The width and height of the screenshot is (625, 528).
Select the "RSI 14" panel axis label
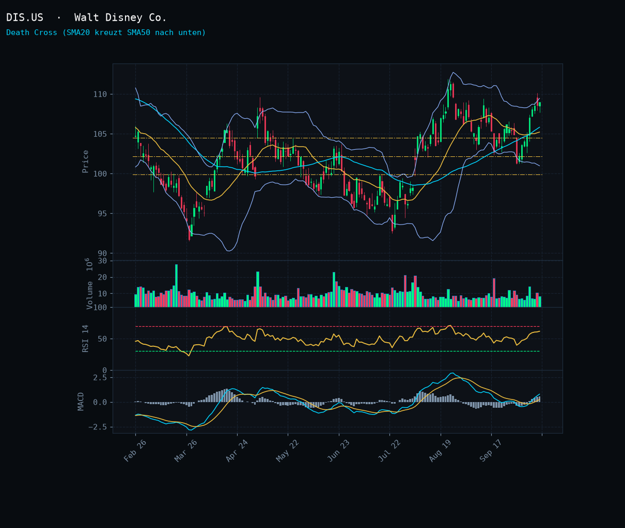point(86,339)
